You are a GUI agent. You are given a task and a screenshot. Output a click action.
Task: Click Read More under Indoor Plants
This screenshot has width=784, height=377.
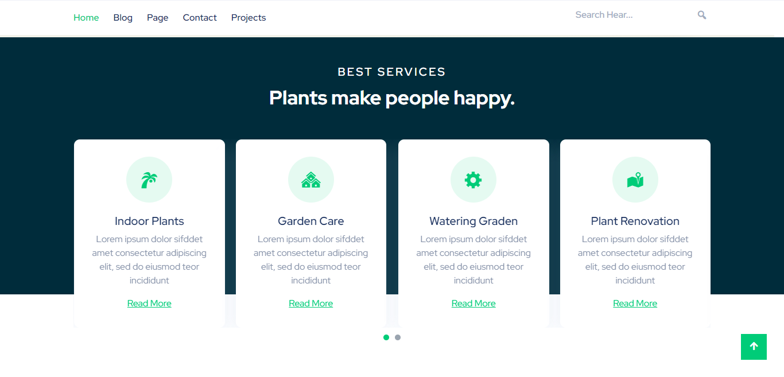[149, 304]
